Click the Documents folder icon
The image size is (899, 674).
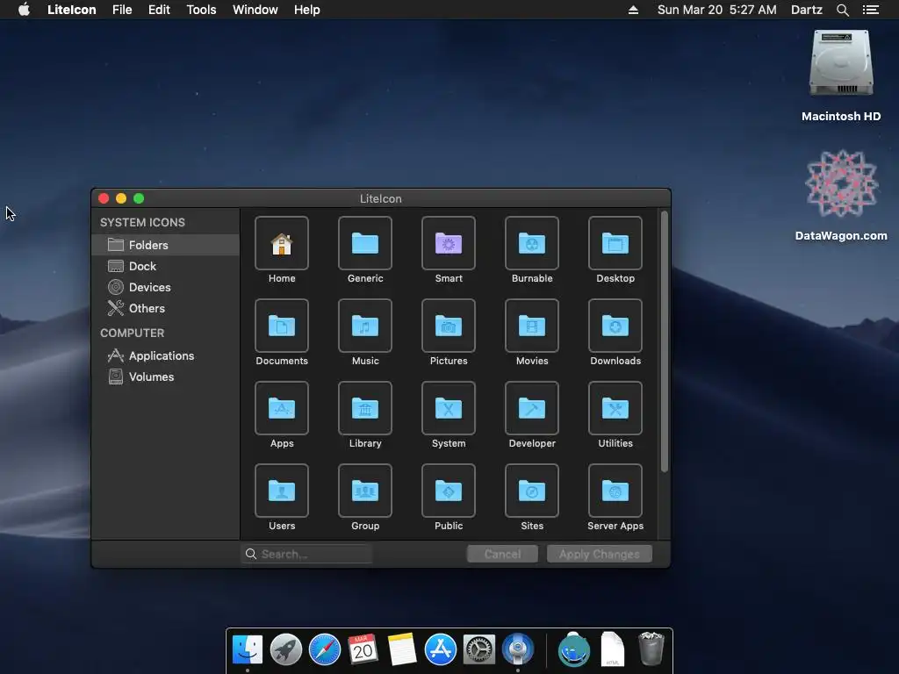click(282, 326)
